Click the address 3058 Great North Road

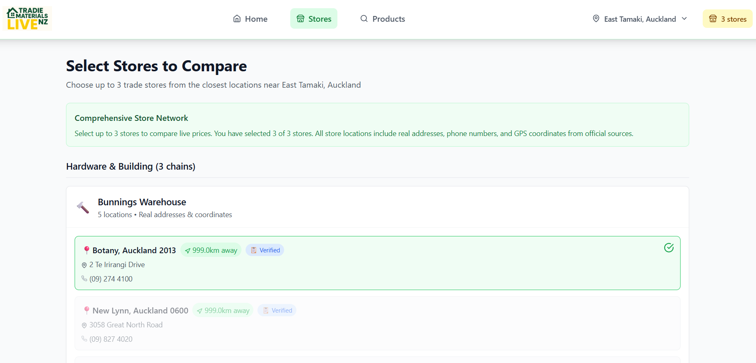pyautogui.click(x=126, y=325)
